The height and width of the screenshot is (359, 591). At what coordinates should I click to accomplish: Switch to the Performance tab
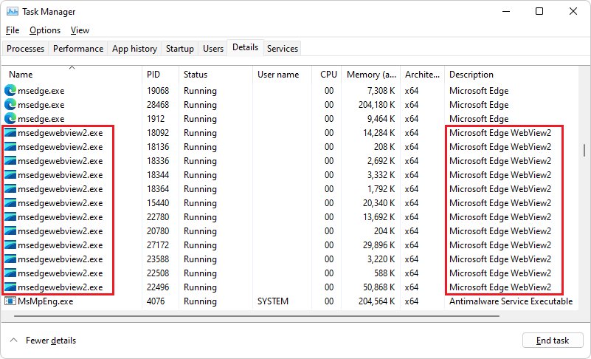[x=78, y=49]
